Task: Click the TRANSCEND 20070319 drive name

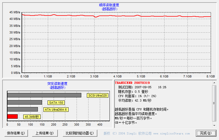Action: pyautogui.click(x=132, y=83)
